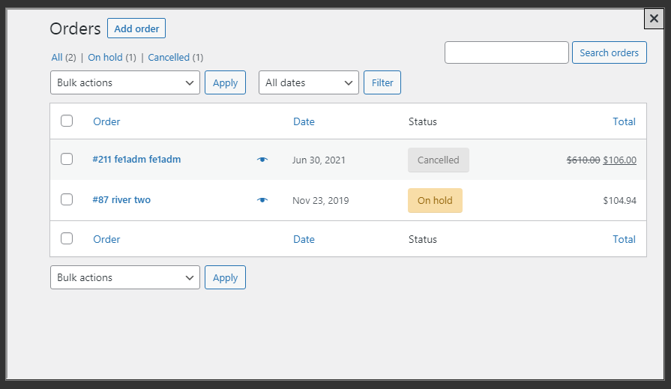The height and width of the screenshot is (389, 671).
Task: Check the select-all box in table header
Action: pos(67,121)
